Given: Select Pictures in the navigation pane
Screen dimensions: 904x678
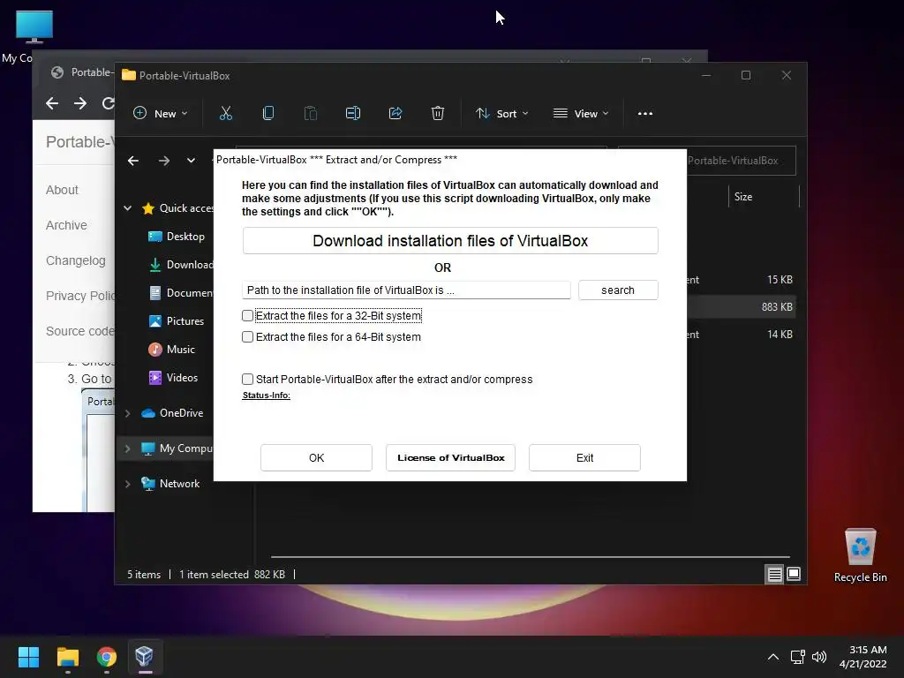Looking at the screenshot, I should point(177,321).
